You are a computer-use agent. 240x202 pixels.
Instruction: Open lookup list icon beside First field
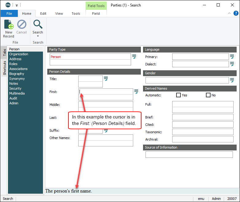tap(136, 91)
